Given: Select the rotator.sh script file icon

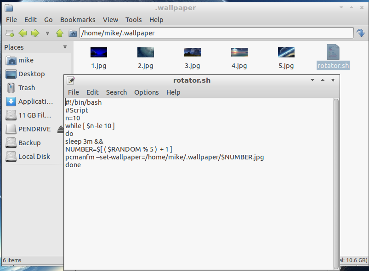Looking at the screenshot, I should [333, 52].
